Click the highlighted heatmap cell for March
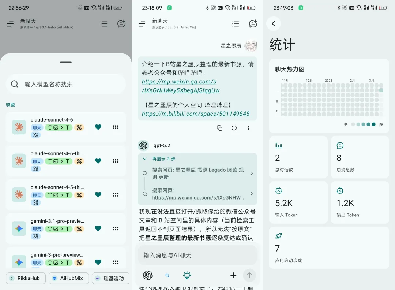This screenshot has height=290, width=395. click(381, 90)
